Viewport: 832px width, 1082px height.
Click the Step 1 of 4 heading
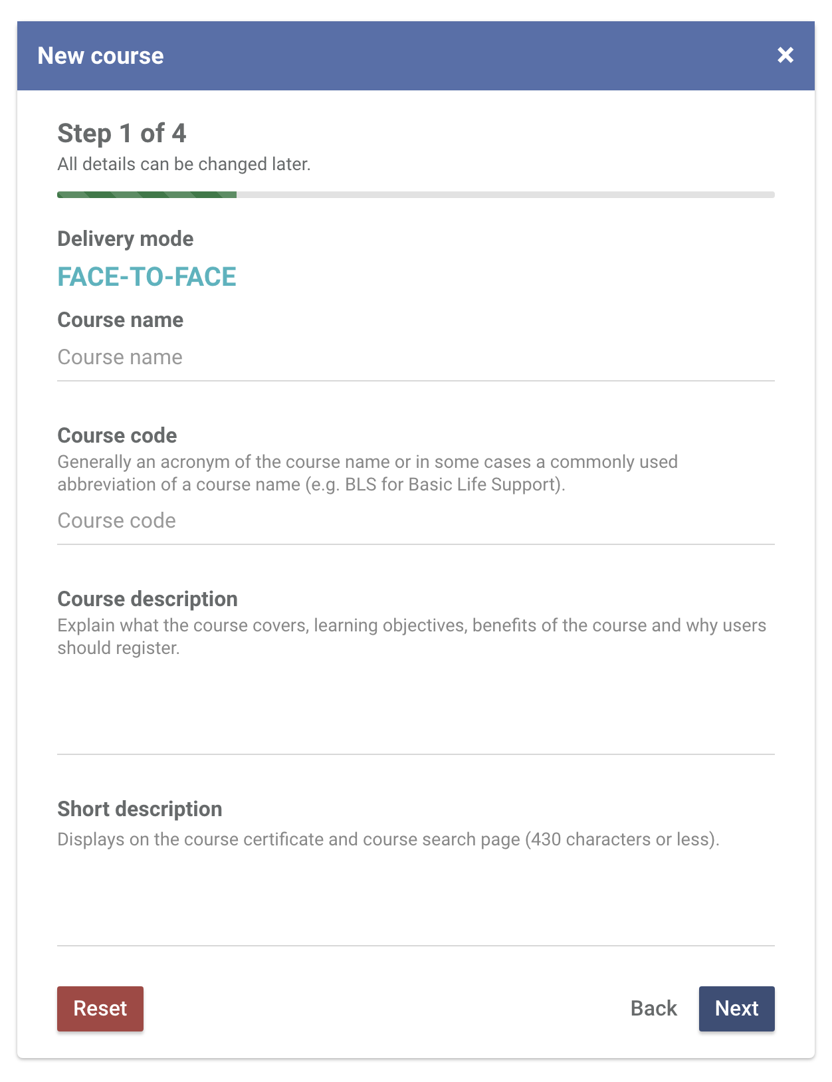122,134
